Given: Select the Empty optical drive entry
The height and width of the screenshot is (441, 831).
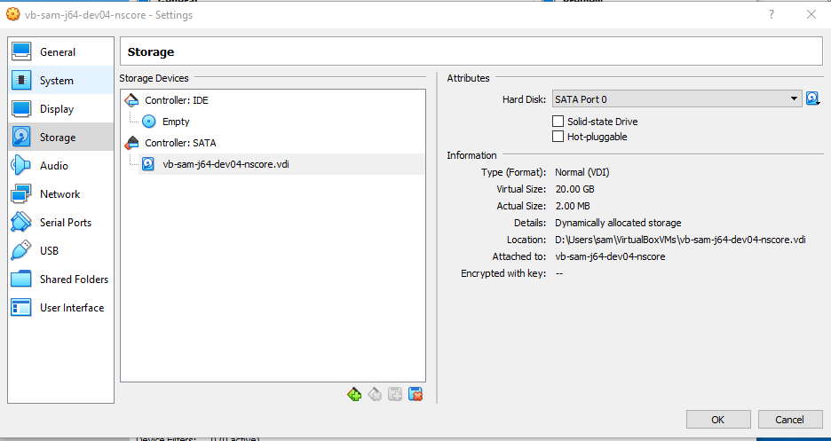Looking at the screenshot, I should pyautogui.click(x=176, y=122).
